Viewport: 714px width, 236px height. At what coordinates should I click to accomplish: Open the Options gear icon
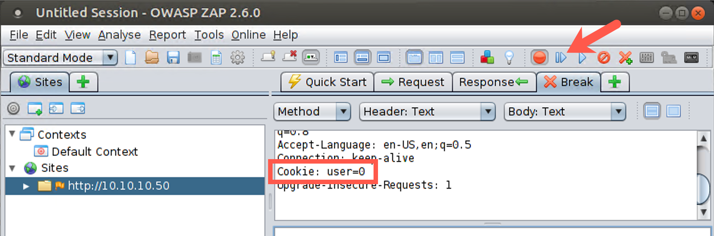point(237,58)
